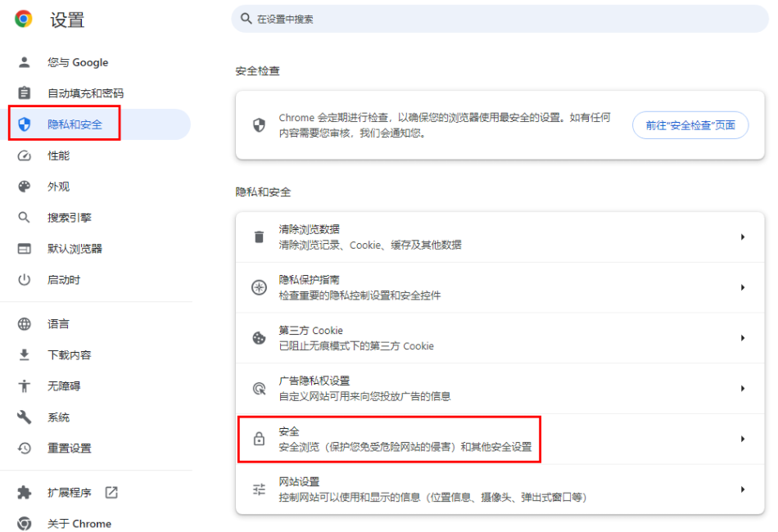Open the 无障碍 sidebar entry

pos(95,385)
